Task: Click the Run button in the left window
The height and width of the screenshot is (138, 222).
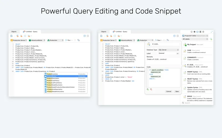Action: coord(68,40)
